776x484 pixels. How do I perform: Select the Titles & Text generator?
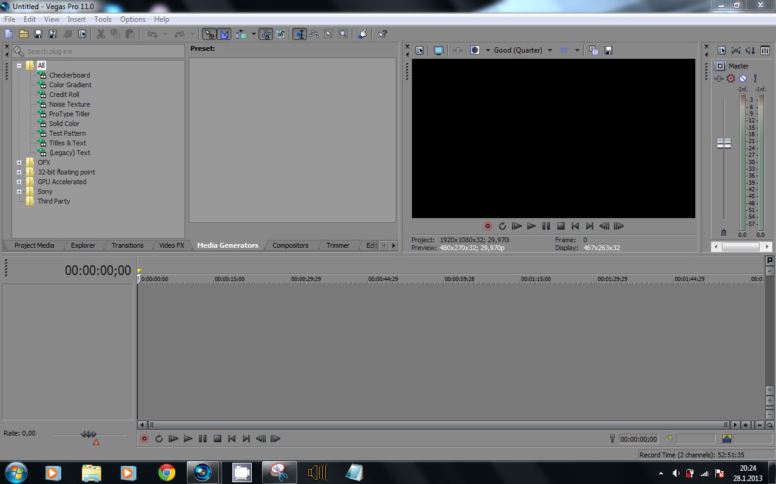67,143
